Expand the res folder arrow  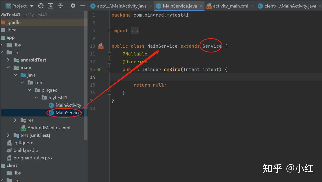tap(15, 120)
